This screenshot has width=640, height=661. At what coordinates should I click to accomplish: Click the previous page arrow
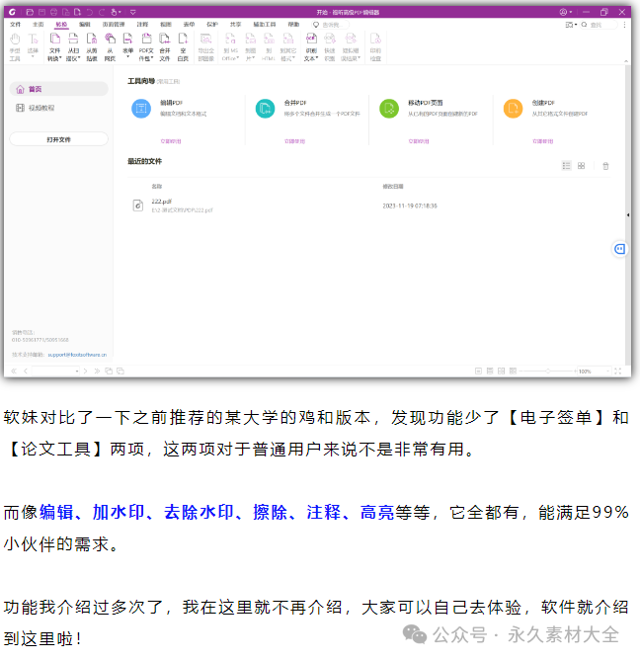pyautogui.click(x=26, y=371)
